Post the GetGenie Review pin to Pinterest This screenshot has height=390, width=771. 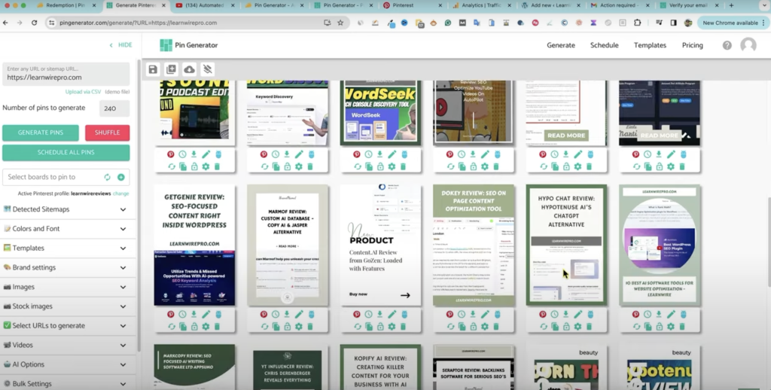pyautogui.click(x=171, y=314)
